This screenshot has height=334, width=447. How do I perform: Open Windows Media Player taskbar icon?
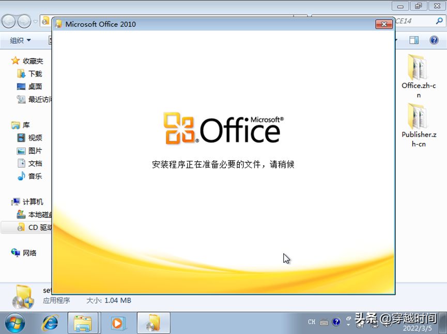pos(117,323)
